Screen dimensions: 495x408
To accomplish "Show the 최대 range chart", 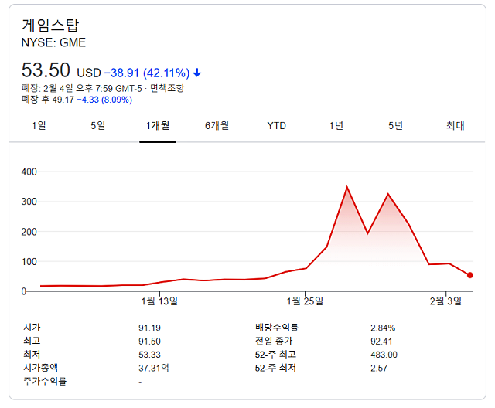I will [x=455, y=126].
